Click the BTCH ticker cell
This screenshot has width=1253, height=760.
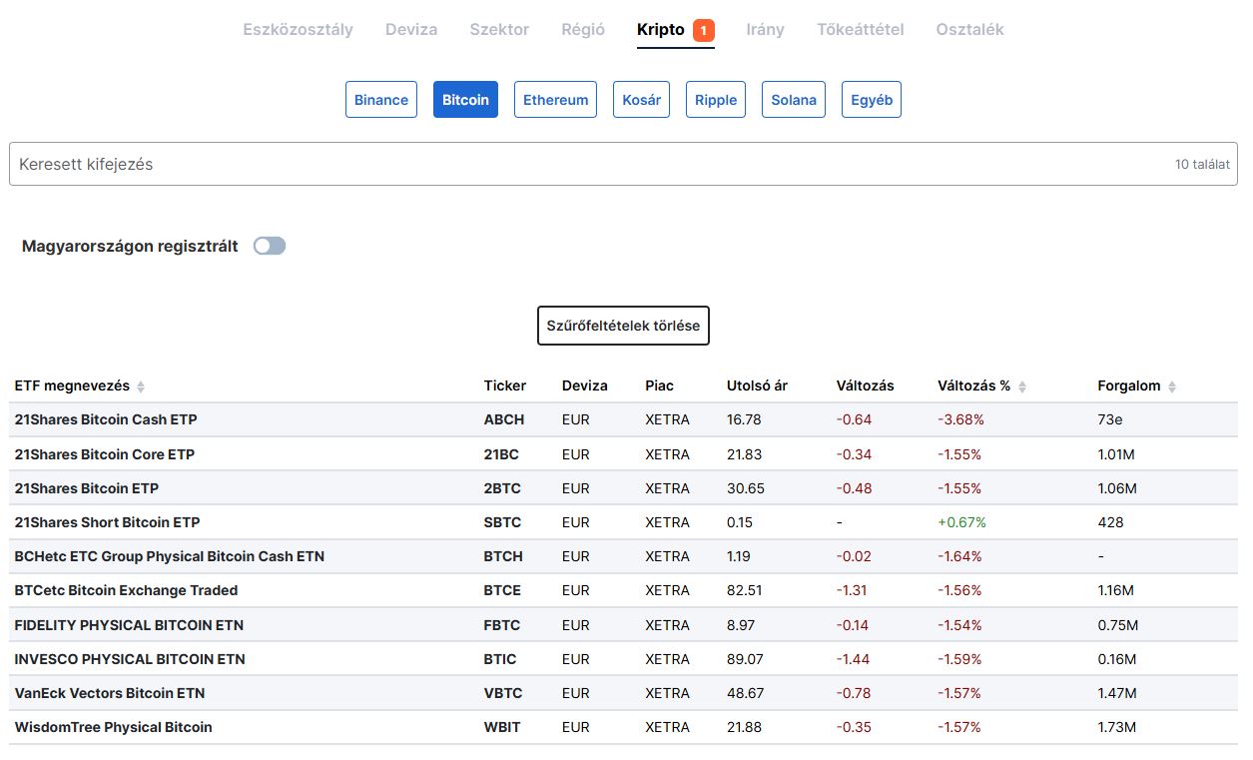click(x=503, y=556)
